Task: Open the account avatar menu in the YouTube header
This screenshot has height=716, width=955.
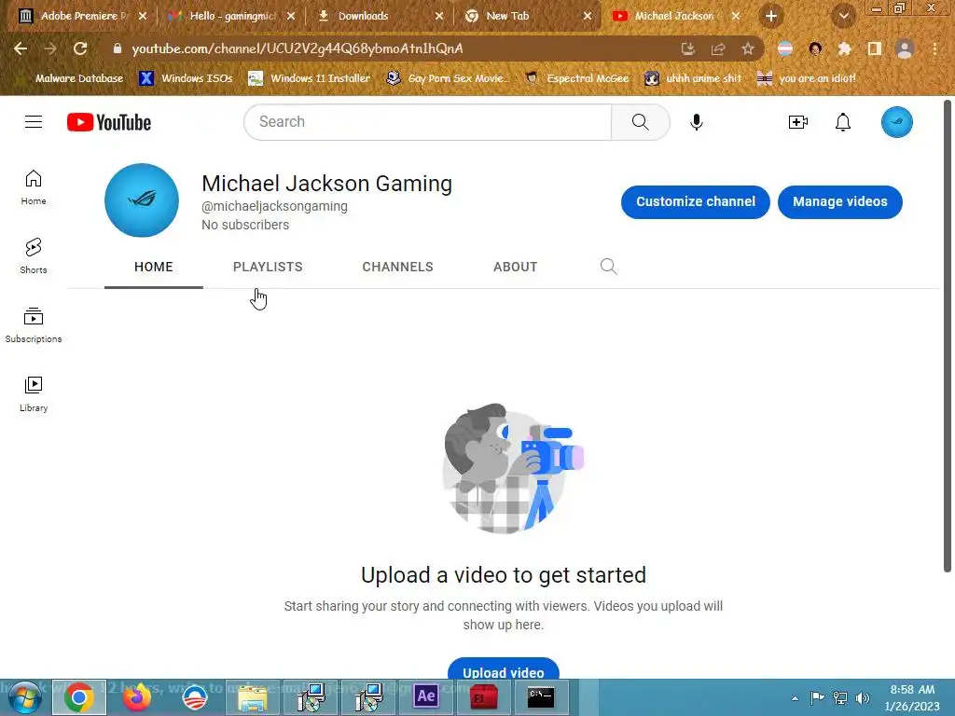Action: coord(896,122)
